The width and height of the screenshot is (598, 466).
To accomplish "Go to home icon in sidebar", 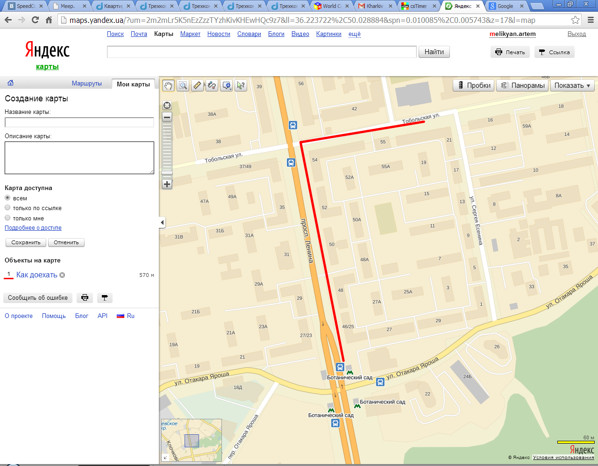I will pos(10,83).
